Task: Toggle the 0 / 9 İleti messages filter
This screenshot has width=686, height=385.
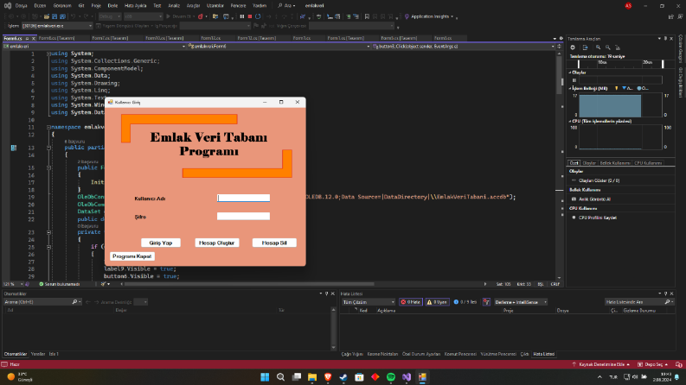Action: tap(465, 302)
